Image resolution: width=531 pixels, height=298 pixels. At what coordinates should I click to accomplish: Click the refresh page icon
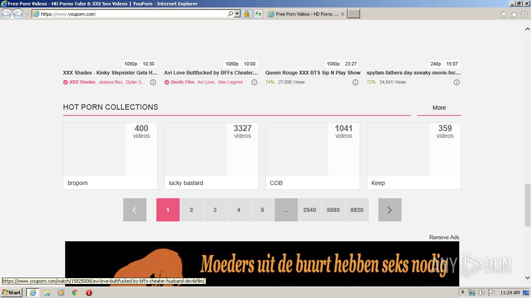click(258, 14)
